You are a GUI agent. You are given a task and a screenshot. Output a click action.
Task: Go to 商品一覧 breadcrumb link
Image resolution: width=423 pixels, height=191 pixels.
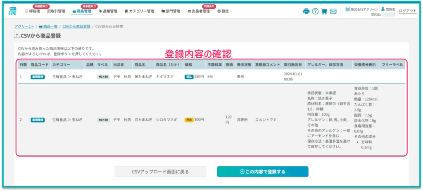click(48, 26)
